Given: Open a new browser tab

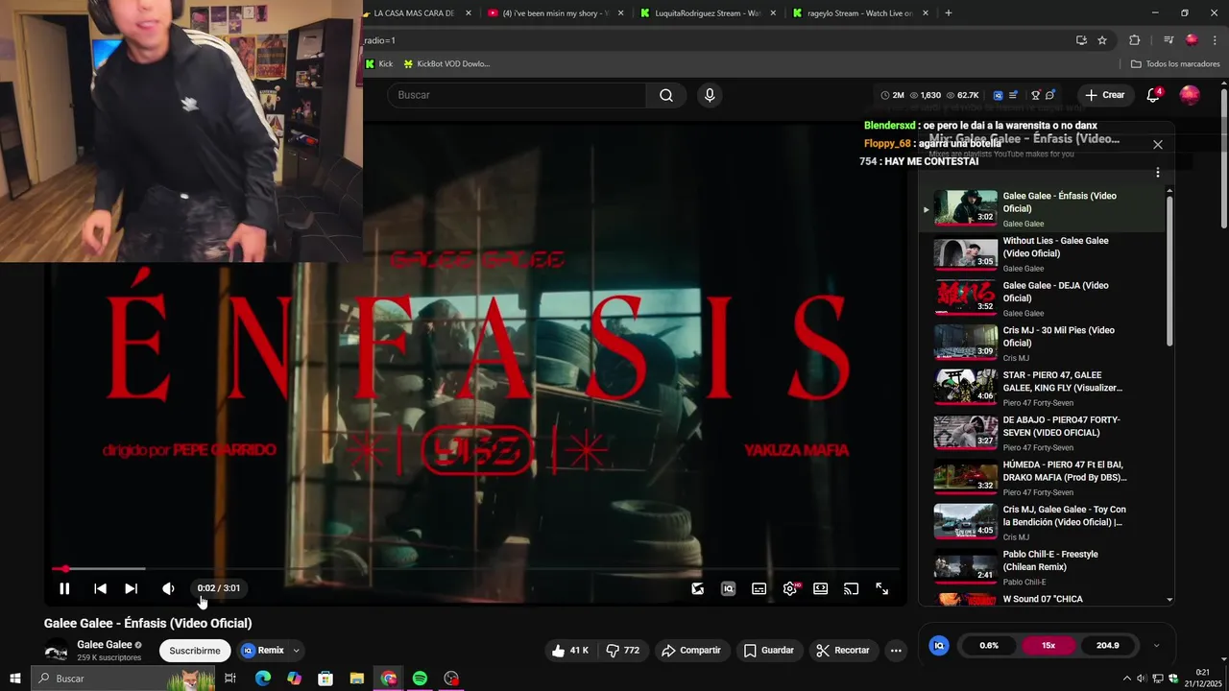Looking at the screenshot, I should [949, 13].
